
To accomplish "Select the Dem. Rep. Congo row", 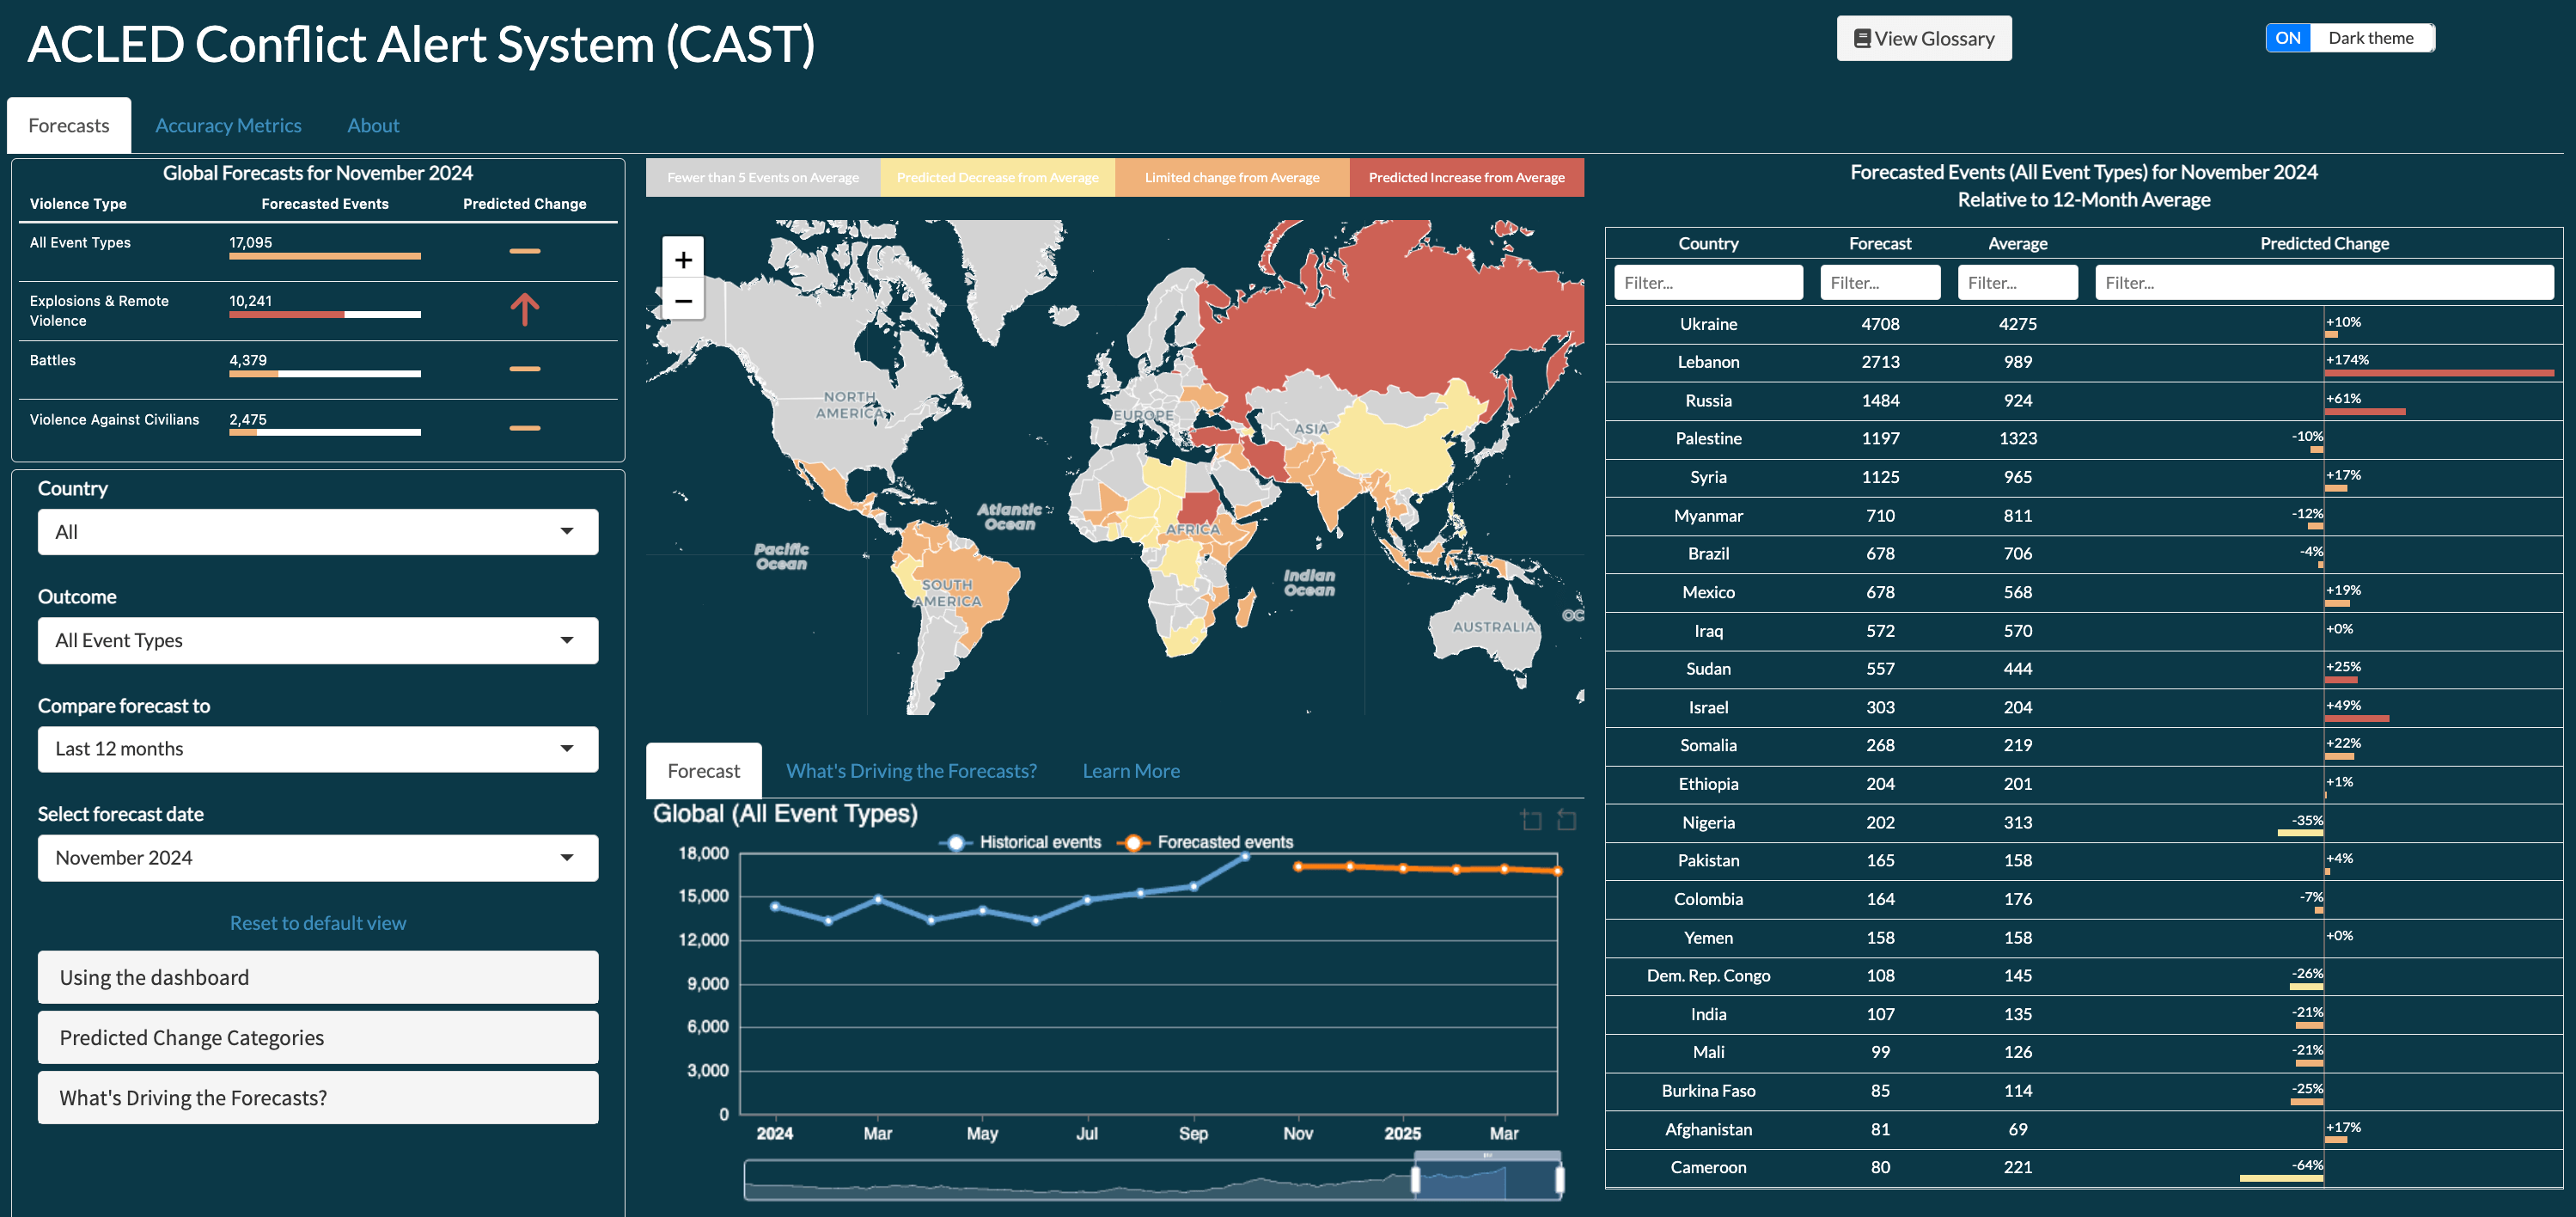I will 2084,976.
